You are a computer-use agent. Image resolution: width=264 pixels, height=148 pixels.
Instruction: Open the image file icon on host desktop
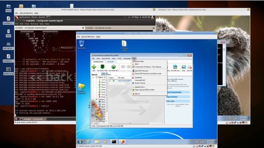click(x=8, y=71)
